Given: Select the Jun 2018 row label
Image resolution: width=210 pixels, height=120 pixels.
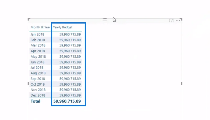Looking at the screenshot, I should tap(38, 62).
